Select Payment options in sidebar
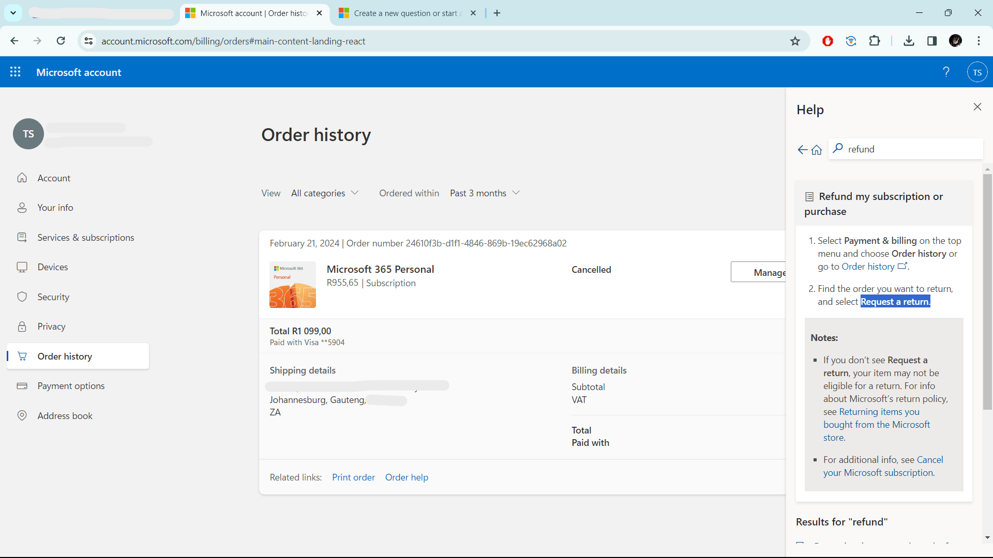The width and height of the screenshot is (993, 558). click(71, 386)
